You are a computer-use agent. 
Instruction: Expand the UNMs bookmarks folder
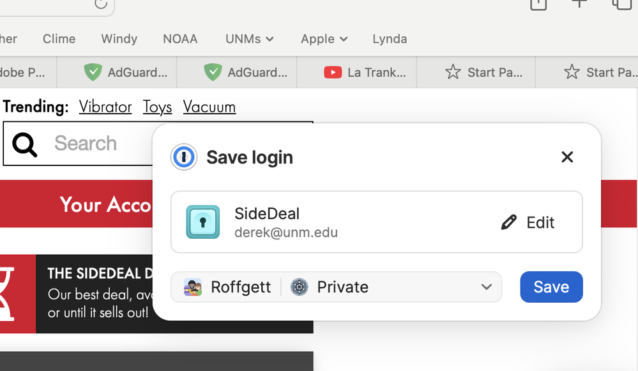point(250,39)
